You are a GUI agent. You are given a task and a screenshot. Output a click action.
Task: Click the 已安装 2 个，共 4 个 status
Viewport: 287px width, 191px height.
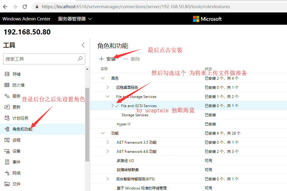222,78
